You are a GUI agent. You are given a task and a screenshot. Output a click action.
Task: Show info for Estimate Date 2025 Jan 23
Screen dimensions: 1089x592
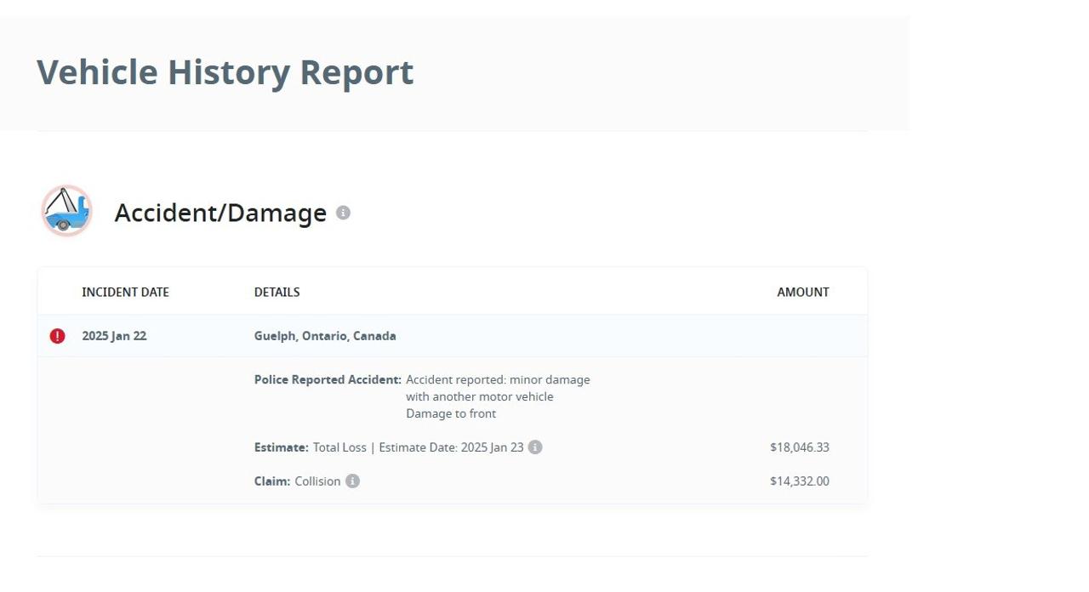[535, 447]
